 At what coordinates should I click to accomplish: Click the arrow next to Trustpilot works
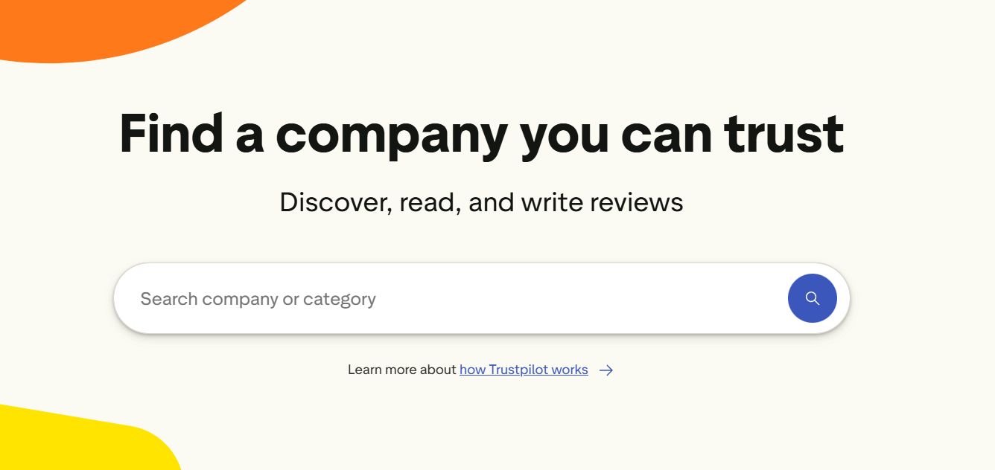coord(606,370)
